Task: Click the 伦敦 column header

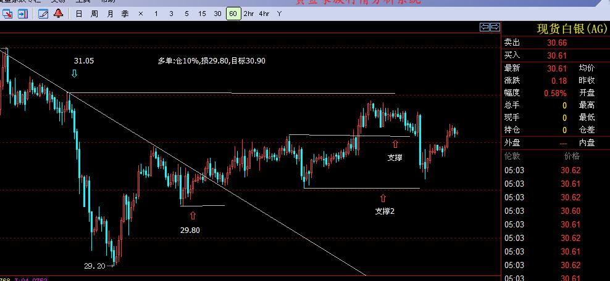Action: pyautogui.click(x=512, y=157)
